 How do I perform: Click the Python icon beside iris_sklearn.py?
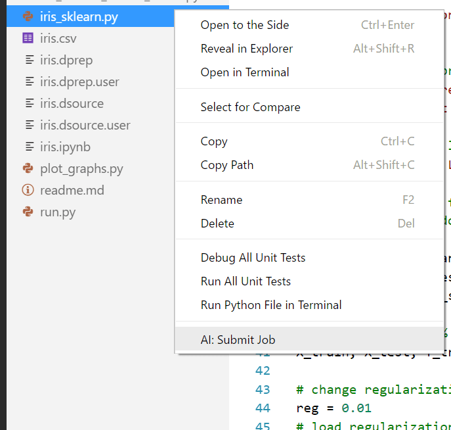tap(28, 17)
